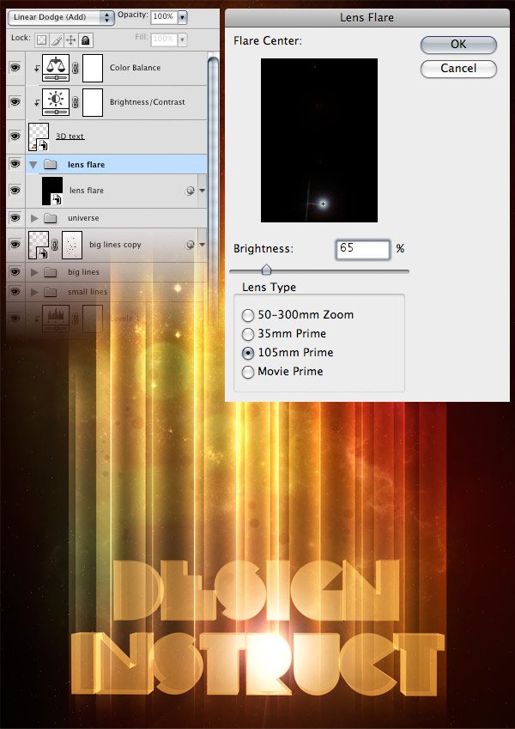The image size is (515, 729).
Task: Click the lens flare group folder icon
Action: click(x=50, y=164)
